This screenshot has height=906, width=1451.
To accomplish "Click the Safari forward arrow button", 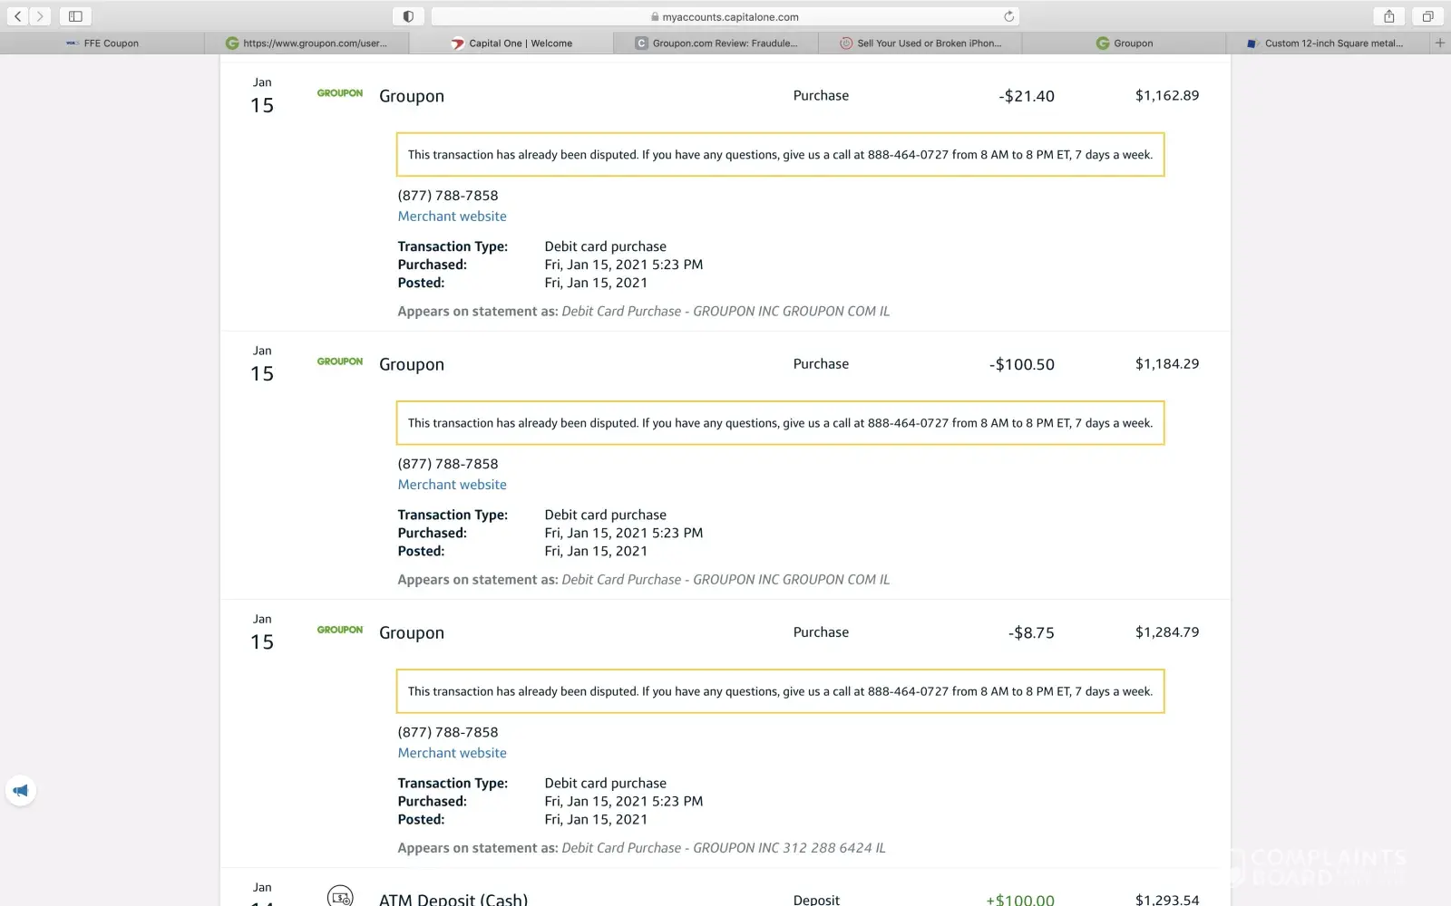I will (40, 16).
